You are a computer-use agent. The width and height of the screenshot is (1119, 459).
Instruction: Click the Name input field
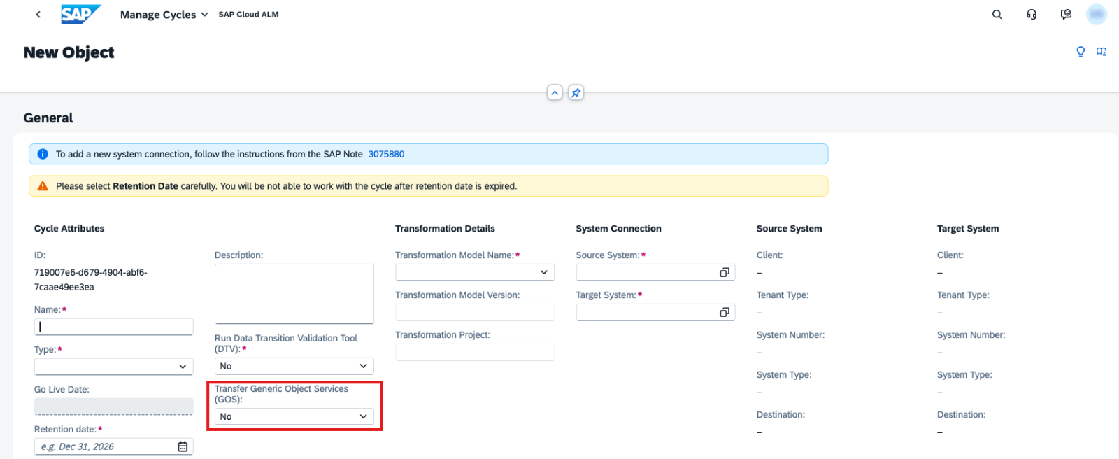point(113,327)
